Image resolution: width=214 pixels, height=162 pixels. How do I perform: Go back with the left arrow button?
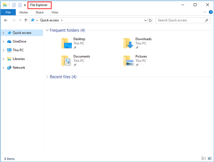[6, 20]
